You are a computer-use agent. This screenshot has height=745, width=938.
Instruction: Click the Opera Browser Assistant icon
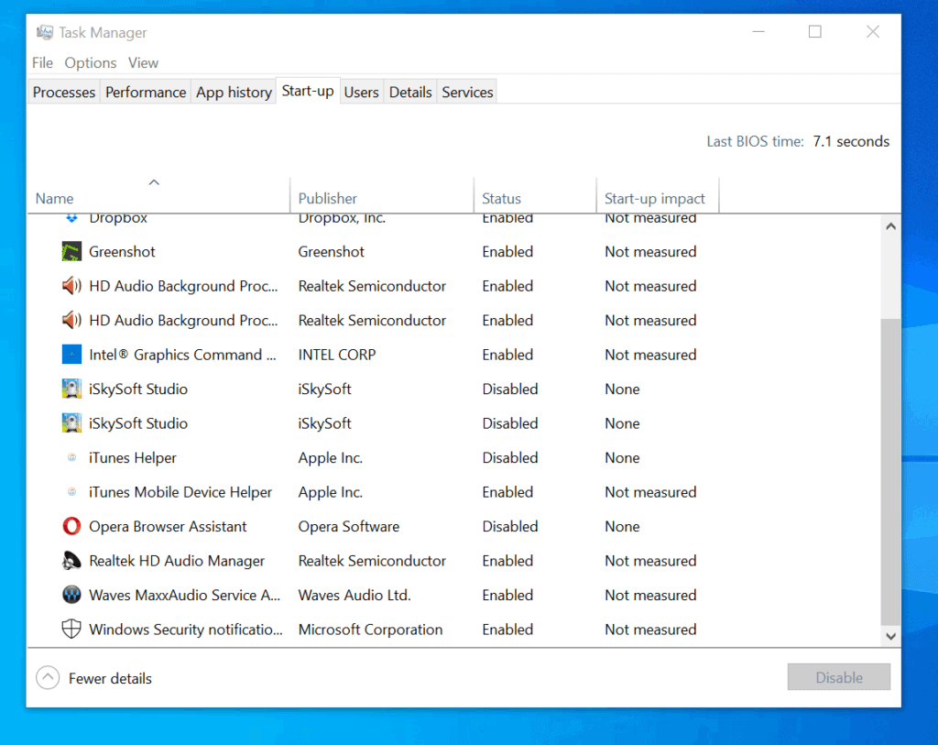[72, 526]
